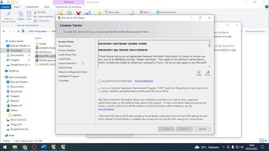
Task: Switch to the Compartilhar ribbon tab
Action: (32, 7)
